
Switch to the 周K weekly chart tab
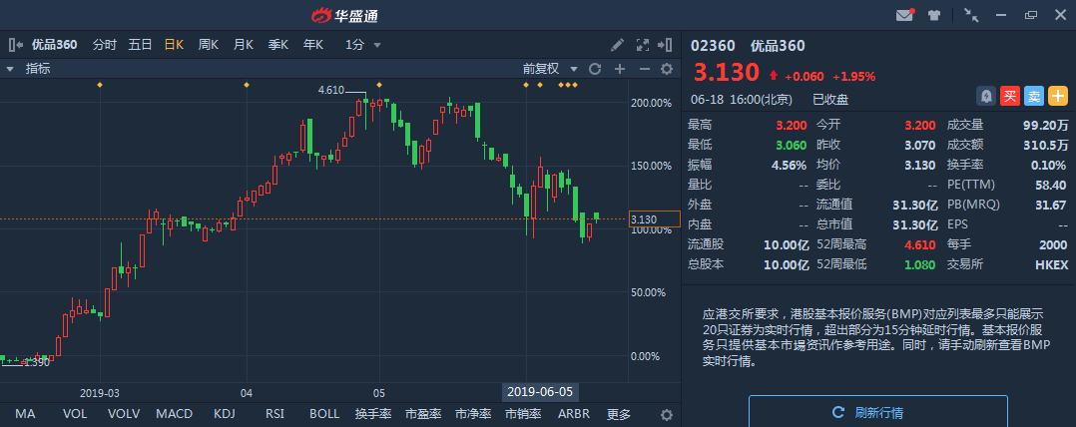[x=208, y=45]
